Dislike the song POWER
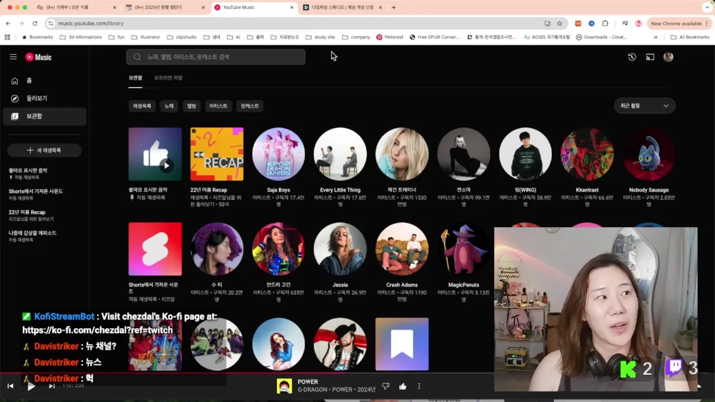This screenshot has width=715, height=402. 385,386
